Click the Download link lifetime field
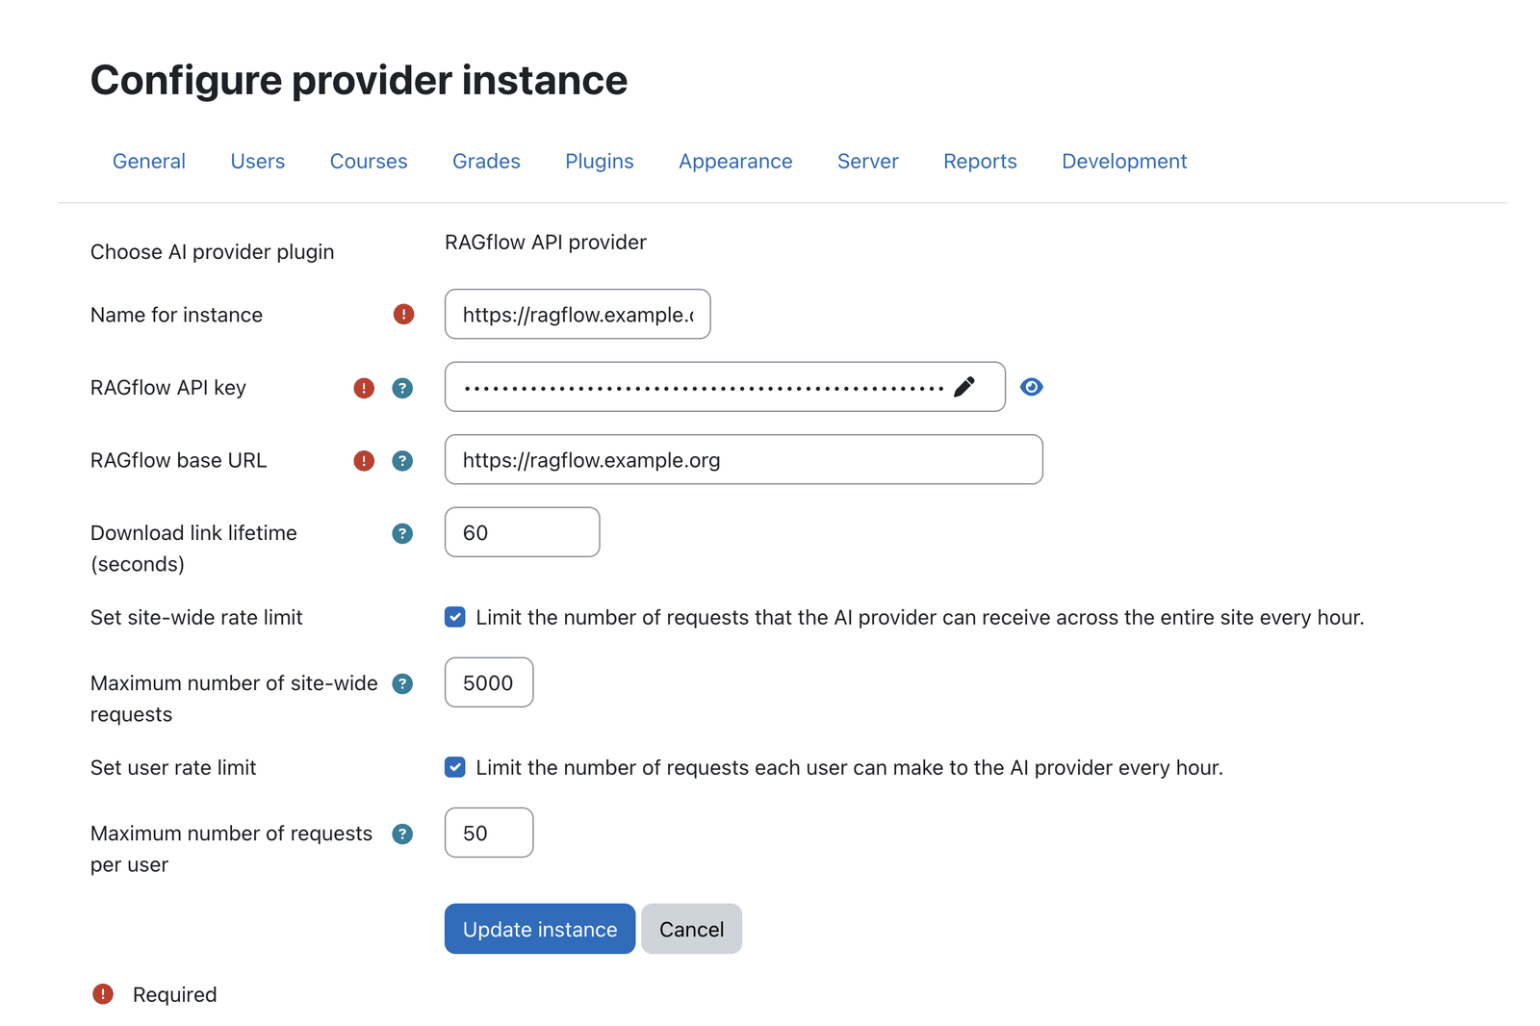1540x1026 pixels. coord(523,532)
